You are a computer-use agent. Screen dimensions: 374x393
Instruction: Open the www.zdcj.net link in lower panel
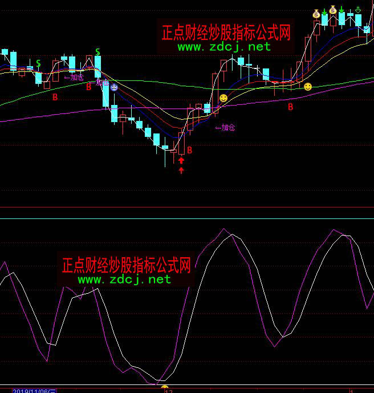point(124,279)
